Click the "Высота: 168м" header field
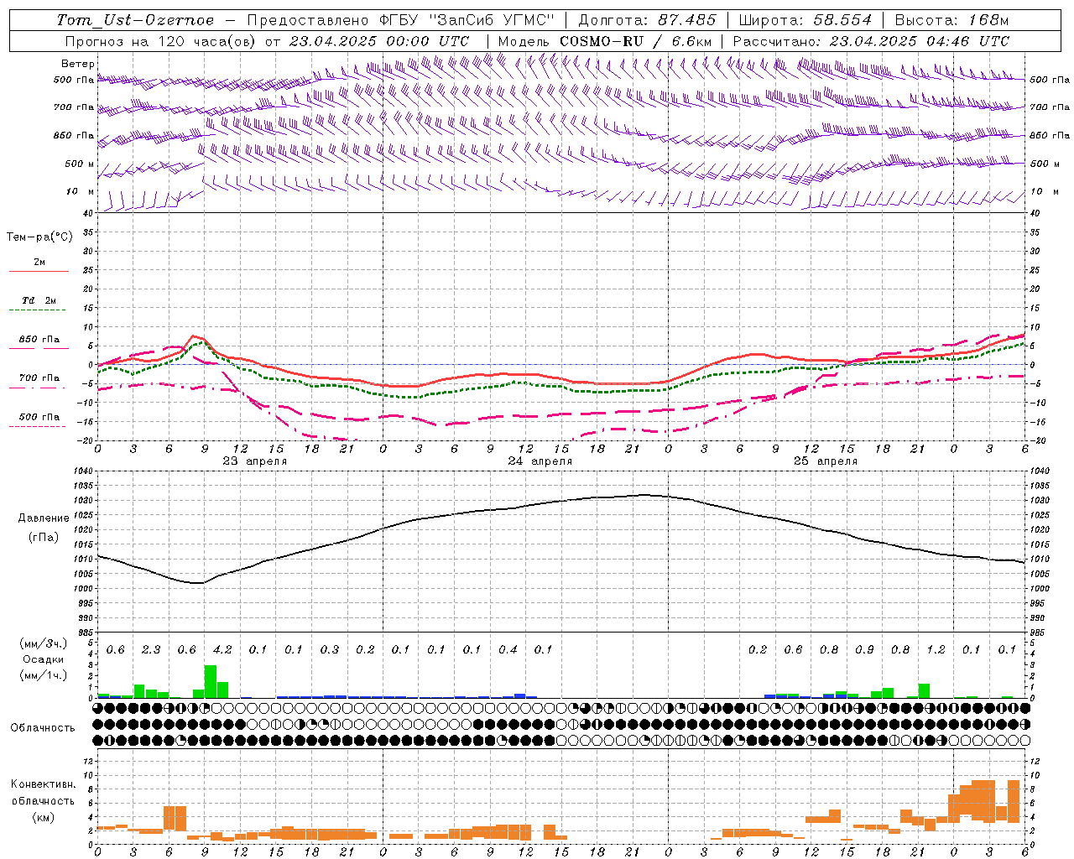This screenshot has height=859, width=1074. tap(951, 20)
